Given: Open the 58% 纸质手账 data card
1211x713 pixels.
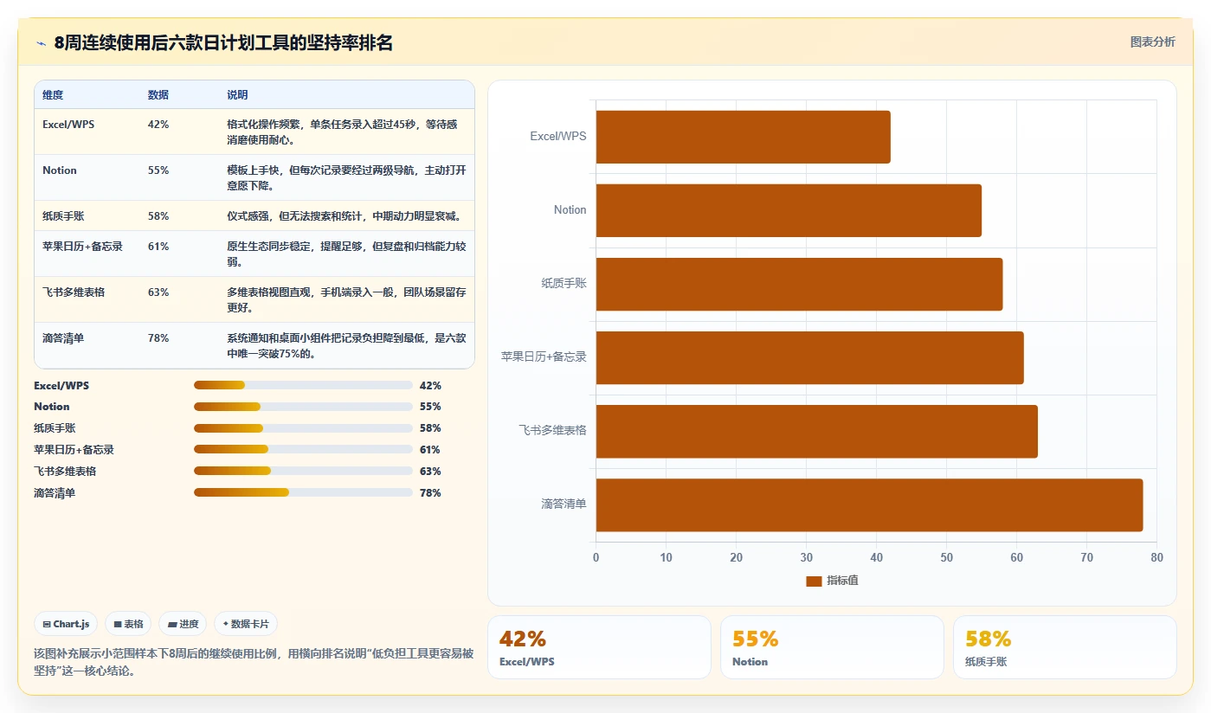Looking at the screenshot, I should coord(1065,647).
